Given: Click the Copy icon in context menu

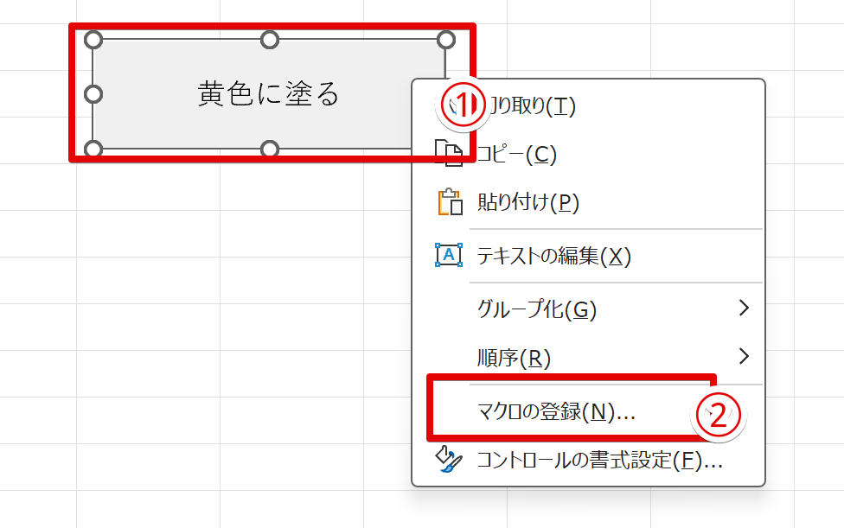Looking at the screenshot, I should point(448,153).
